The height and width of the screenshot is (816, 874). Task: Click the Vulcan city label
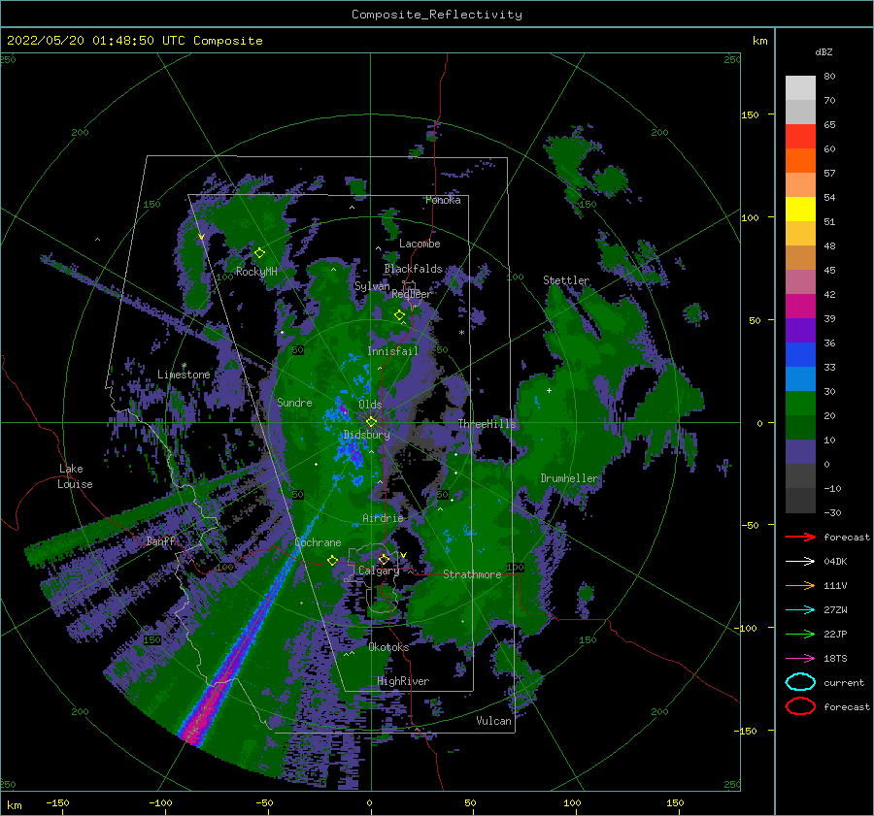pyautogui.click(x=494, y=721)
